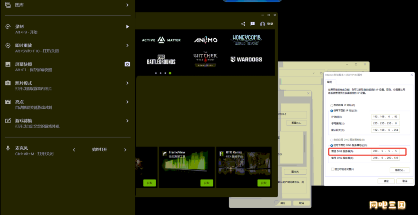Click the 默认网关 field 192.168.6.254

point(385,130)
